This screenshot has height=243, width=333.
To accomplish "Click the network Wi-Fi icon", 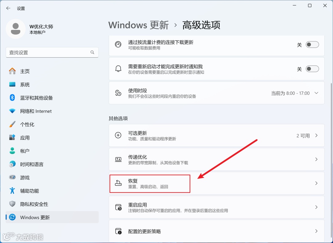I will (x=12, y=111).
